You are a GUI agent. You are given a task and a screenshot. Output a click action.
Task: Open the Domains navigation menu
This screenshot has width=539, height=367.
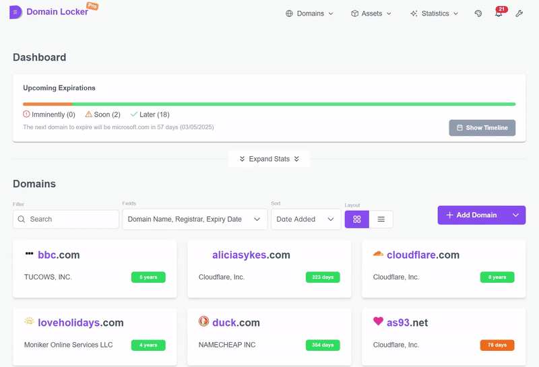(x=309, y=13)
